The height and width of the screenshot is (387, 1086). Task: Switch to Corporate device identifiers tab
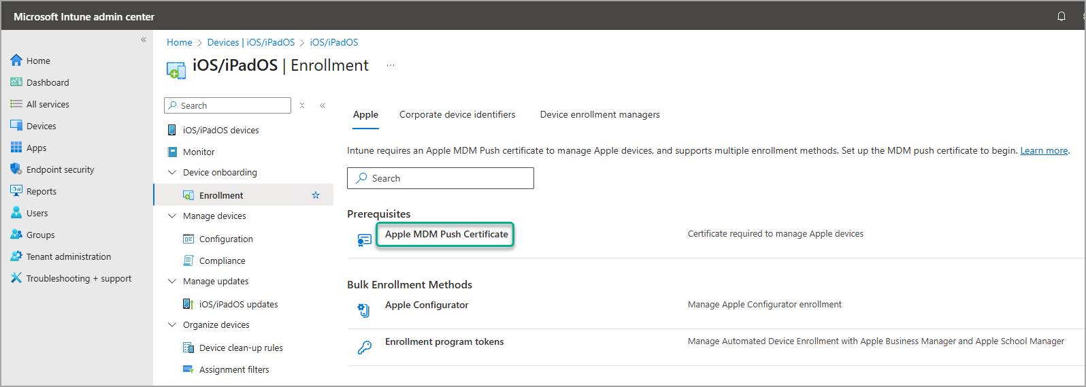pos(457,114)
